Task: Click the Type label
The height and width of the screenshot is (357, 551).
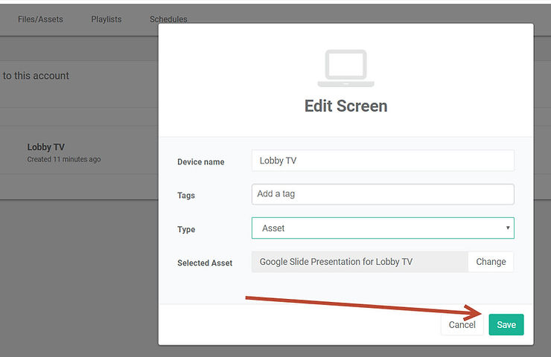Action: [x=186, y=229]
